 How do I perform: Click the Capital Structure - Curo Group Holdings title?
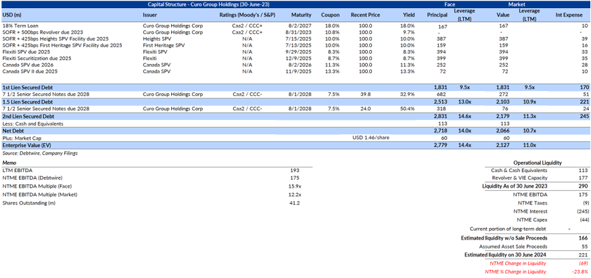point(208,5)
